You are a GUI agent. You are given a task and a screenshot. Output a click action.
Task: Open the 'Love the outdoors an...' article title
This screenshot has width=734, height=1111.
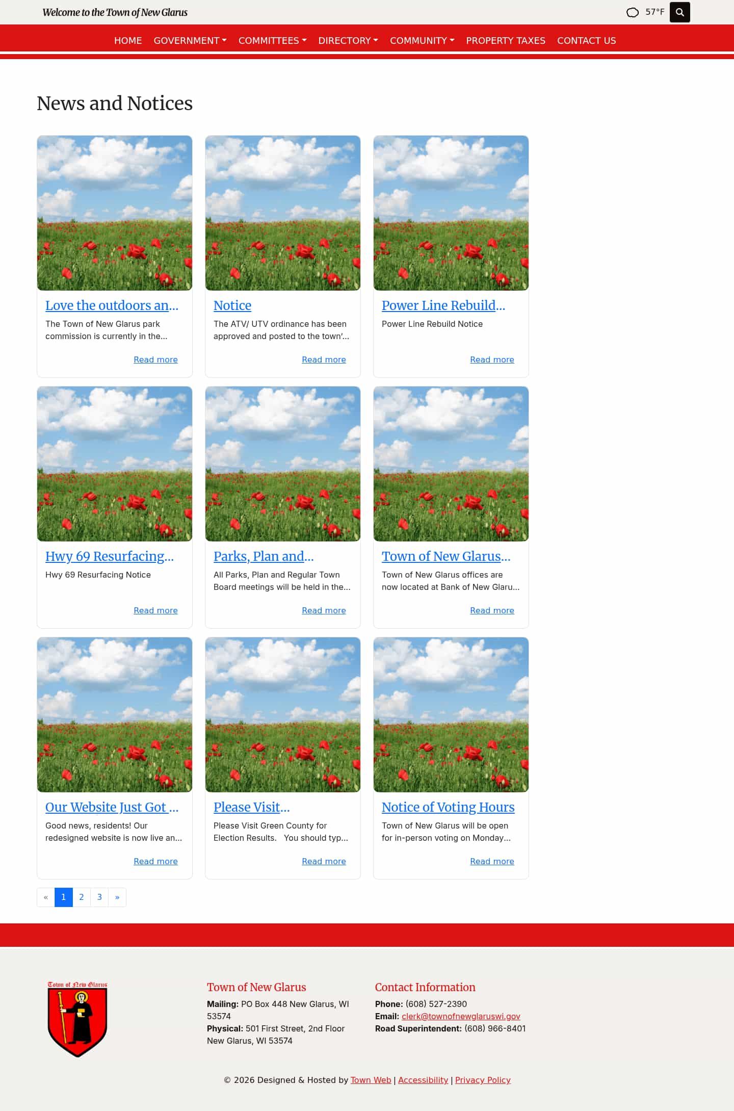tap(112, 305)
